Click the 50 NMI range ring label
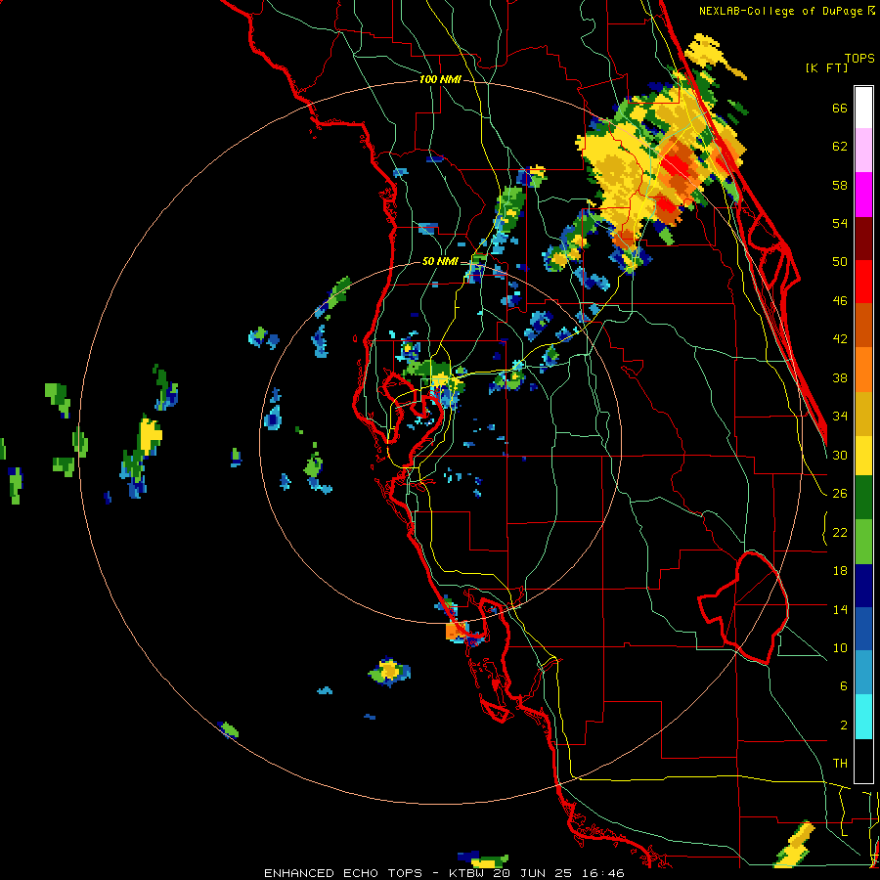 point(440,261)
